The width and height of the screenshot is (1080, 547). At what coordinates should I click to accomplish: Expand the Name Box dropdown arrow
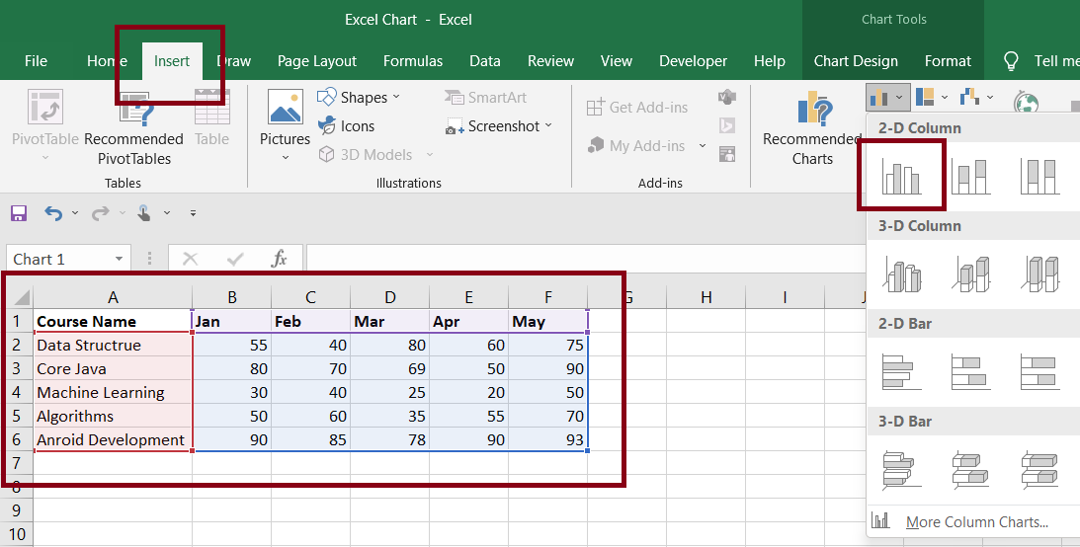pos(120,260)
